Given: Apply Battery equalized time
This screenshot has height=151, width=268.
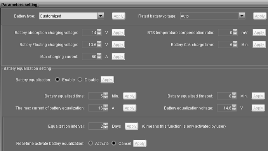Looking at the screenshot, I should [x=130, y=96].
